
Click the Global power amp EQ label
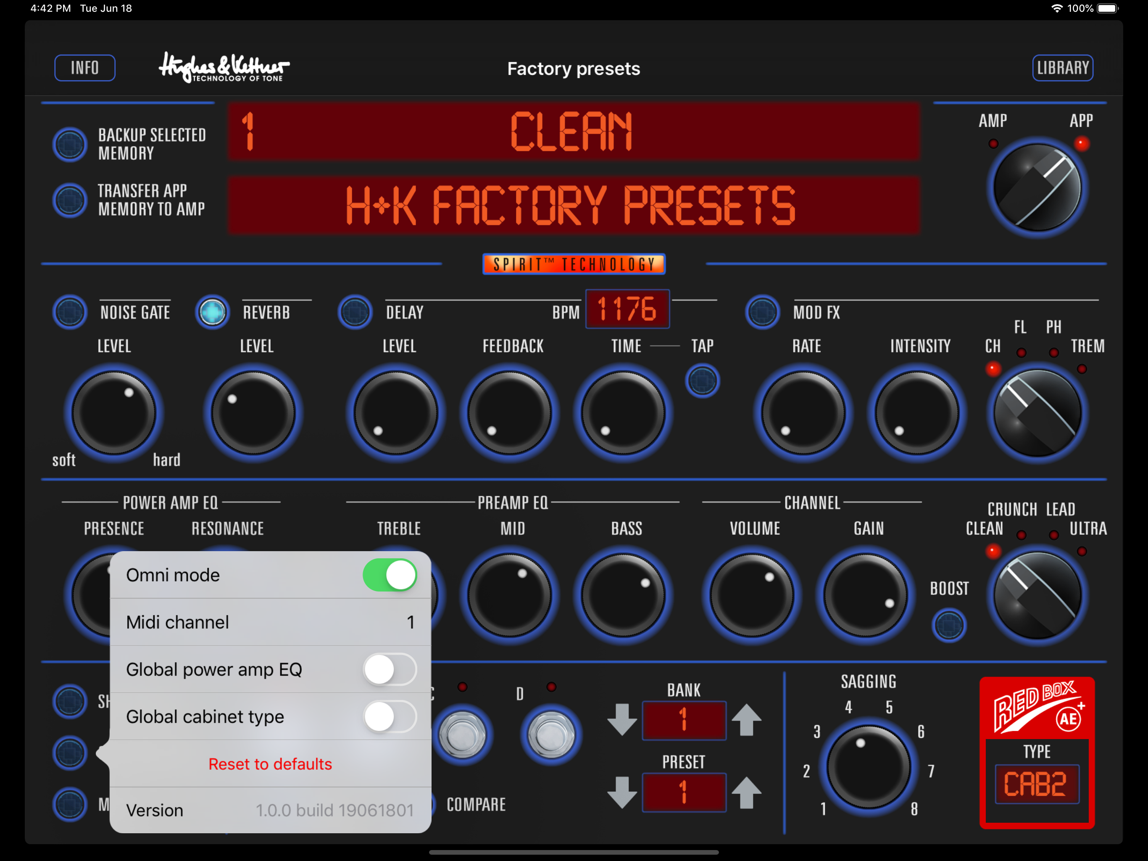pos(214,669)
